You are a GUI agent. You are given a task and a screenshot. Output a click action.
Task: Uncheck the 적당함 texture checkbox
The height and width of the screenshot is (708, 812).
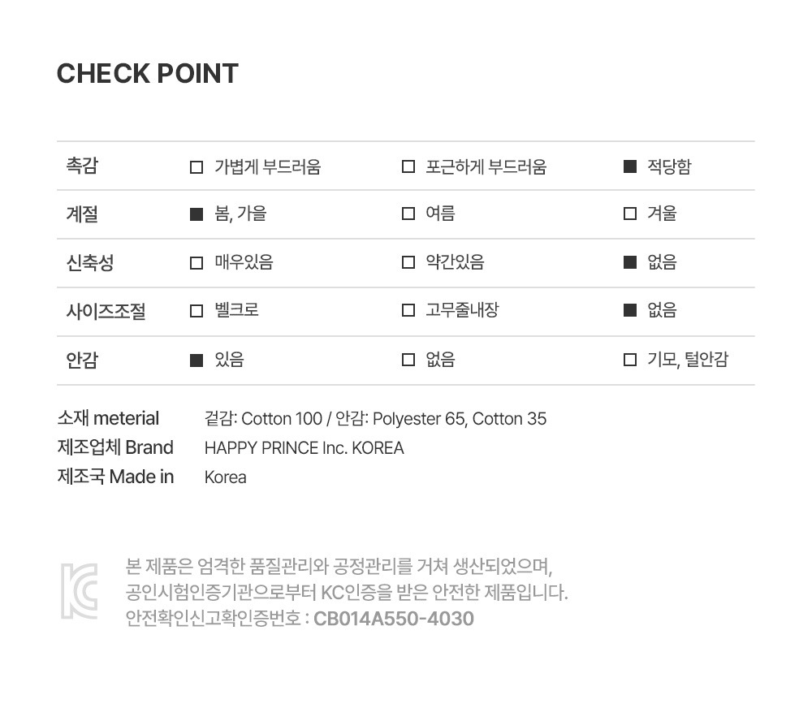click(x=629, y=167)
